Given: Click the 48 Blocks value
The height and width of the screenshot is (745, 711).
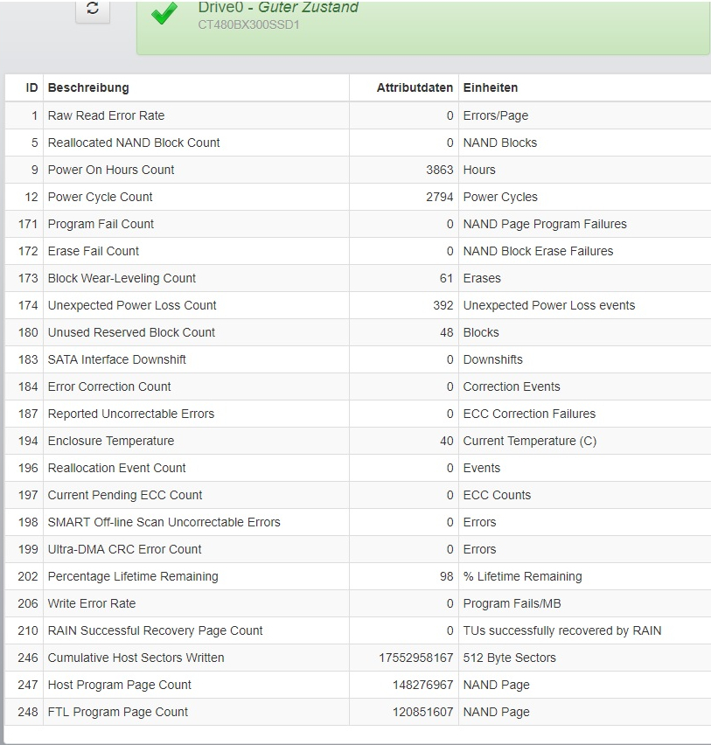Looking at the screenshot, I should point(446,332).
